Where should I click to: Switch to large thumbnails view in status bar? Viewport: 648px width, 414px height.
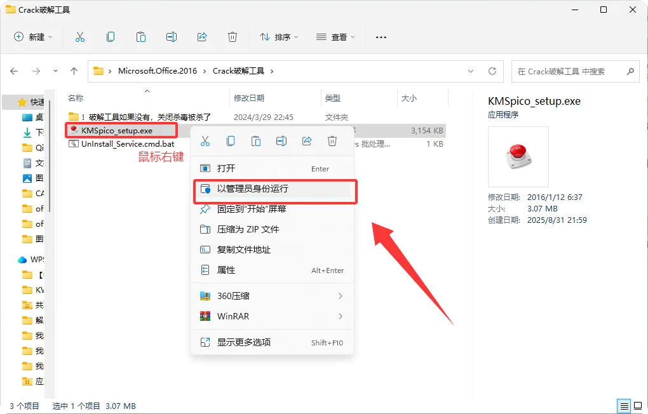[638, 406]
